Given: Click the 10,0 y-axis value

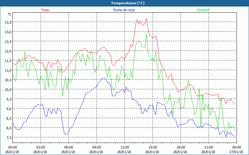Looking at the screenshot, I should (x=8, y=90).
